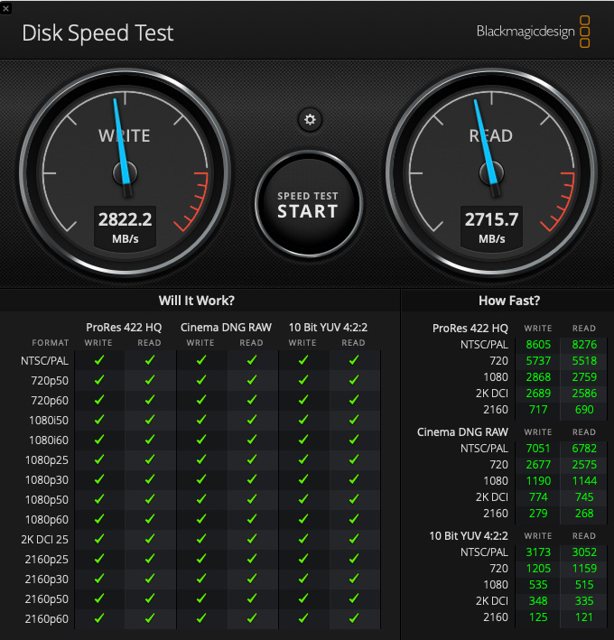
Task: Click the Blackmagicdesign brand text
Action: [x=526, y=32]
